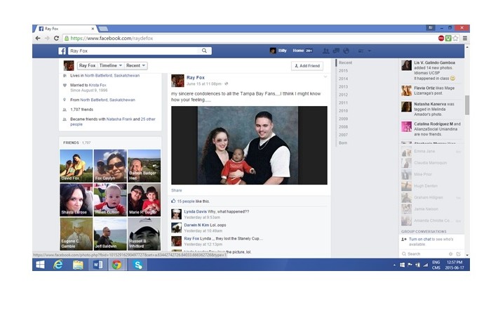Go to the Home tab
This screenshot has width=491, height=323.
click(299, 51)
